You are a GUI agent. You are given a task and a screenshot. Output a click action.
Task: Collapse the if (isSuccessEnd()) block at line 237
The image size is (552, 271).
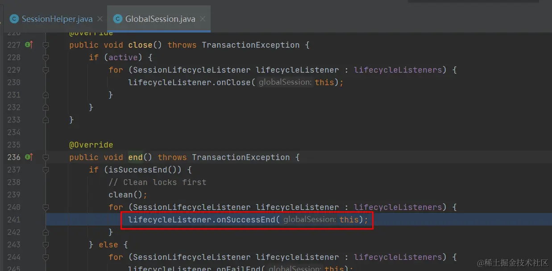(46, 170)
